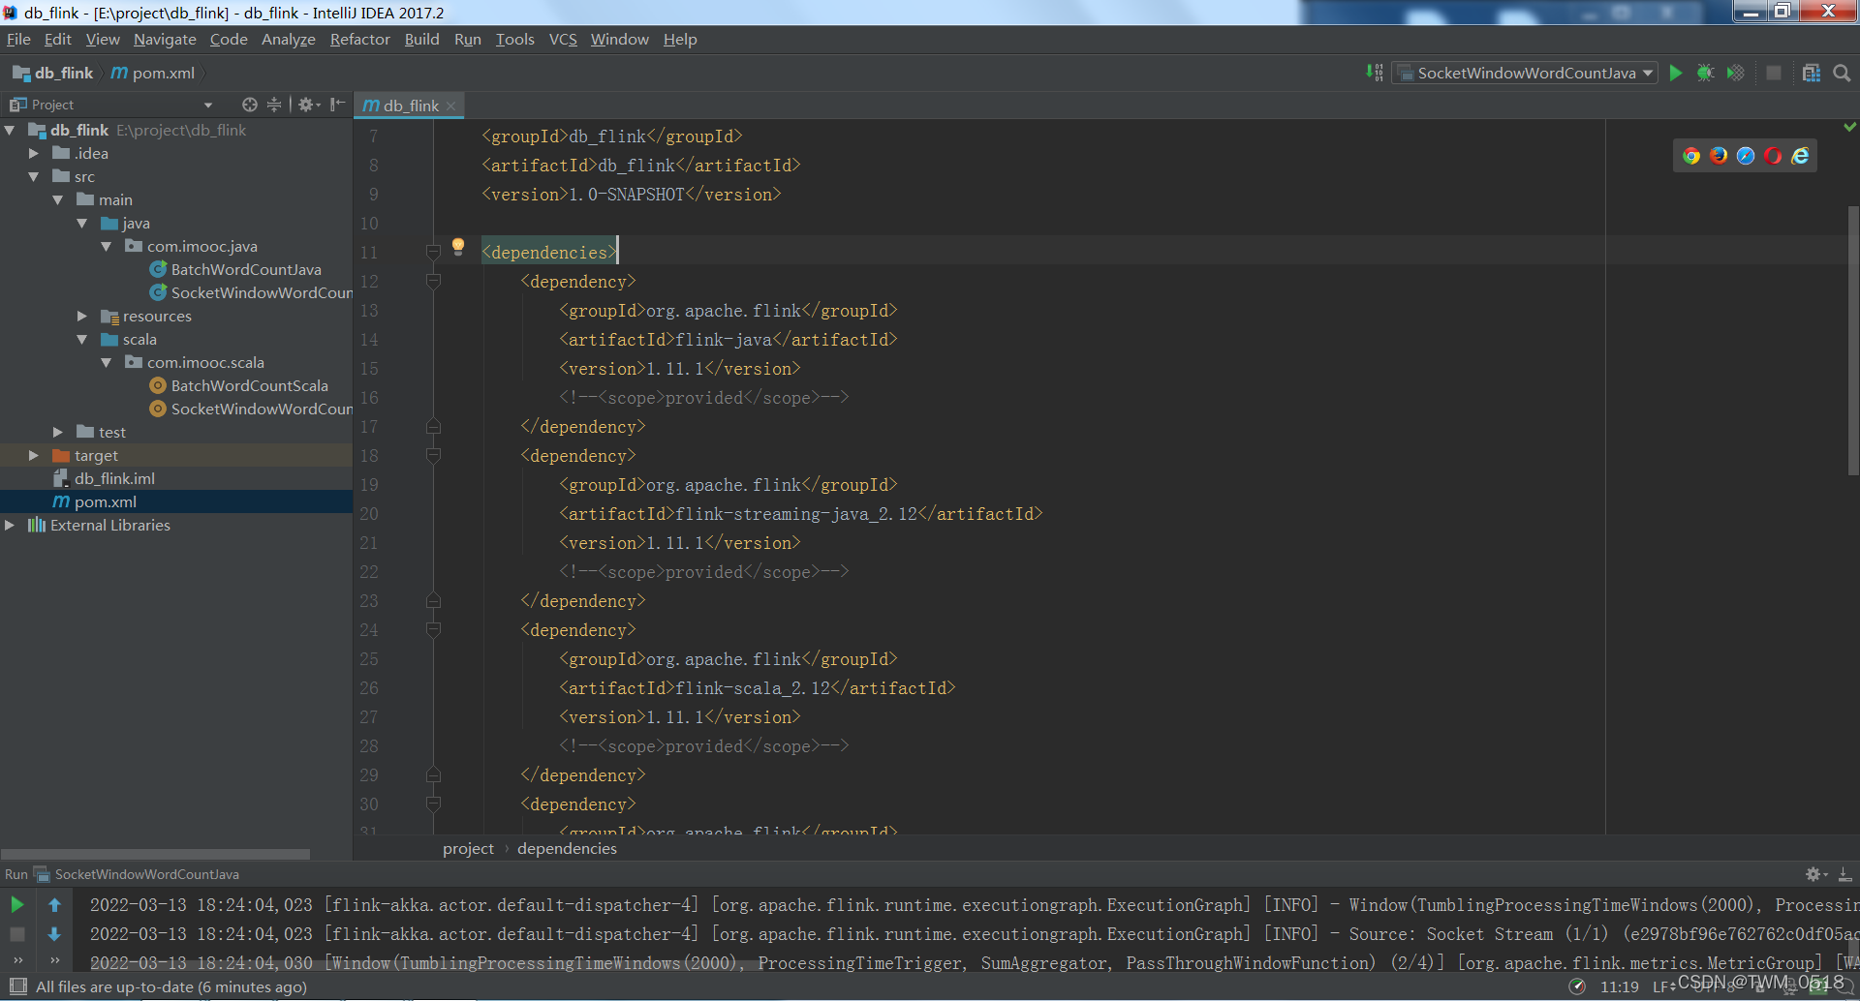This screenshot has height=1001, width=1860.
Task: Expand the .idea folder
Action: tap(34, 153)
